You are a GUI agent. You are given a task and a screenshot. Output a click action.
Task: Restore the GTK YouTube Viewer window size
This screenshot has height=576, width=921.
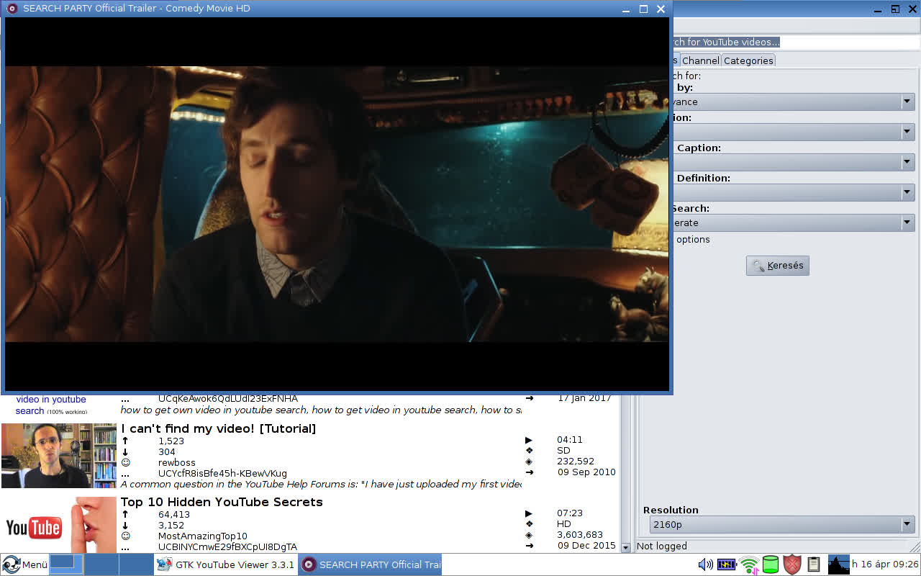[895, 9]
